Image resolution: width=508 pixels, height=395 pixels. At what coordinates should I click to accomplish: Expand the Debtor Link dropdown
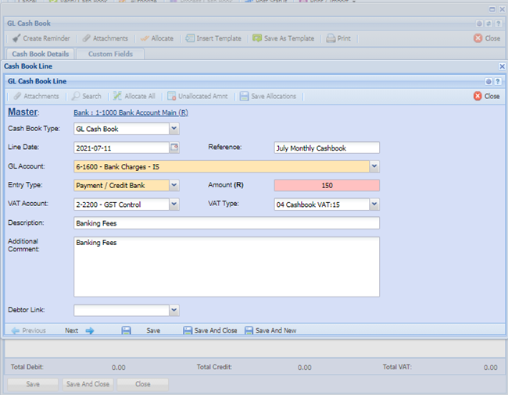tap(174, 311)
